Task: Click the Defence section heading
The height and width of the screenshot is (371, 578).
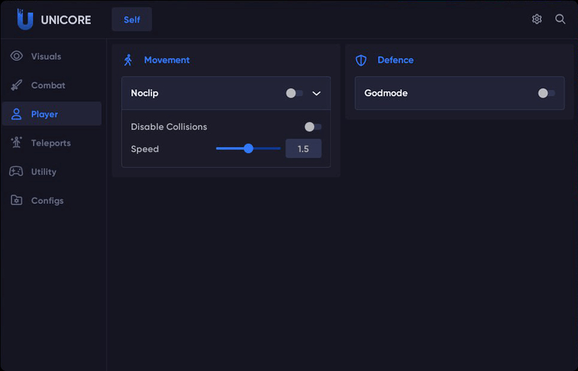Action: 395,60
